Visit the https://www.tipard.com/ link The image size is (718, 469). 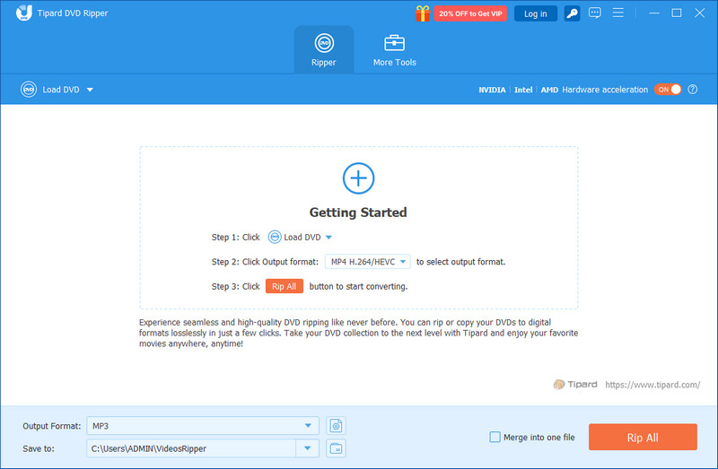pos(652,385)
